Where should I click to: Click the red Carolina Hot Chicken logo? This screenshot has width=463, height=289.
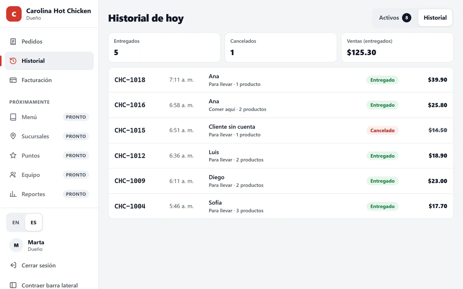click(14, 14)
